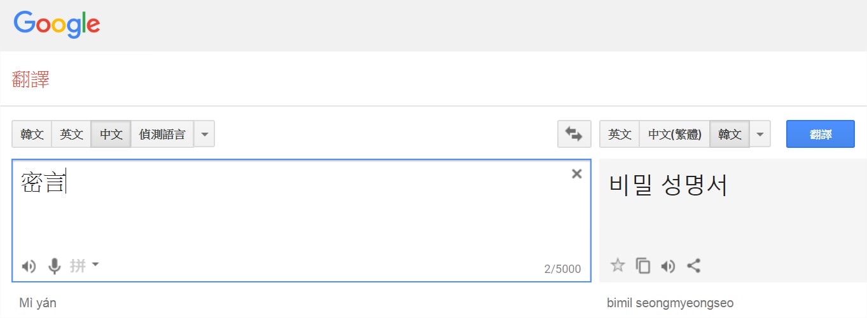Star the translation to save it

pyautogui.click(x=618, y=265)
